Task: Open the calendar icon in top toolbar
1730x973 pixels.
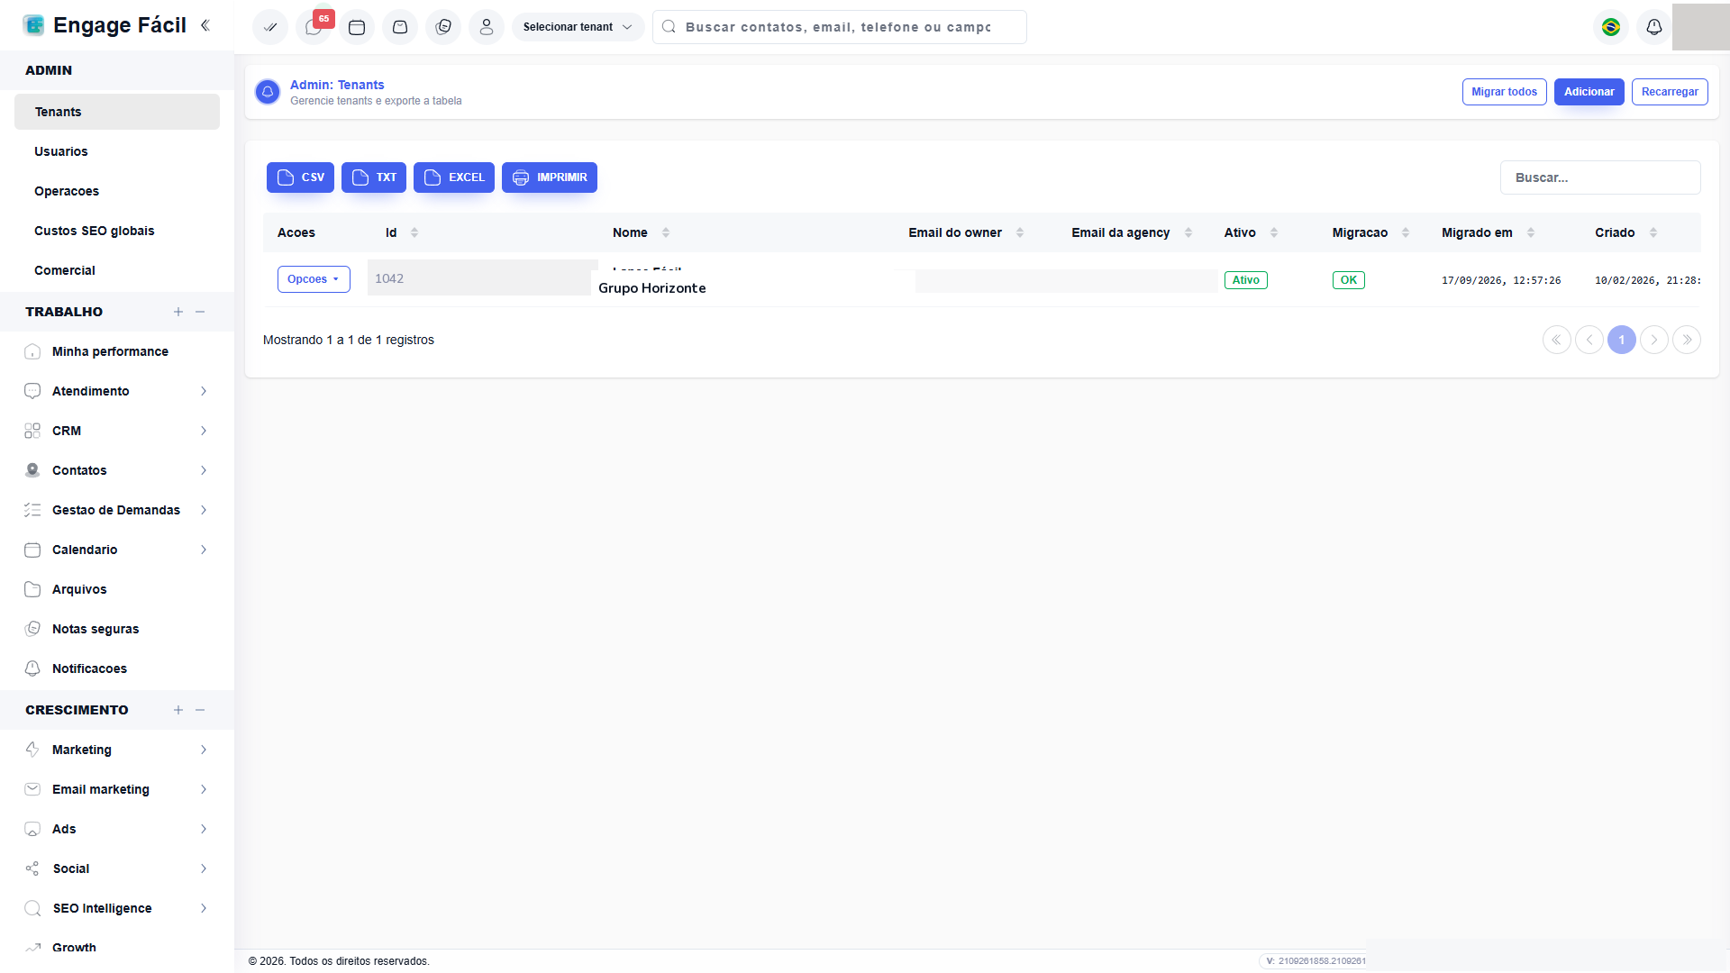Action: (x=357, y=27)
